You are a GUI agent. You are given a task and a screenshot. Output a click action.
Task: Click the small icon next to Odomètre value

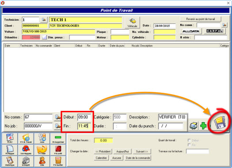coord(44,37)
